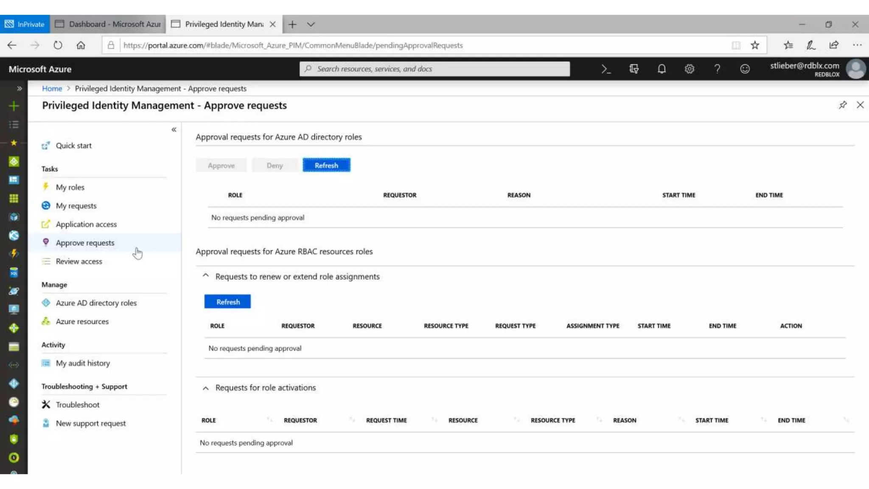Click the directory and subscription filter icon
The height and width of the screenshot is (489, 869).
tap(634, 69)
